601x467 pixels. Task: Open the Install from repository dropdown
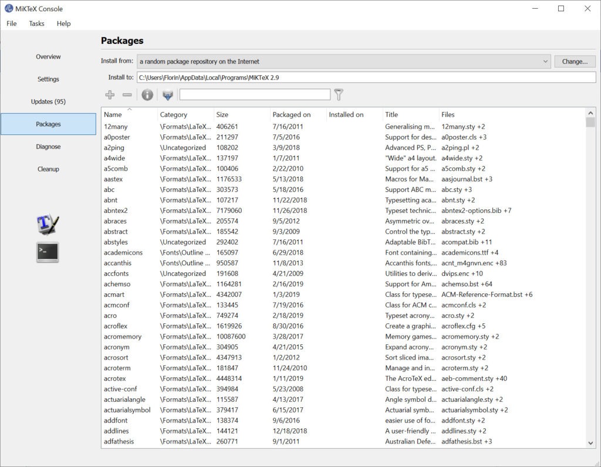pyautogui.click(x=344, y=61)
